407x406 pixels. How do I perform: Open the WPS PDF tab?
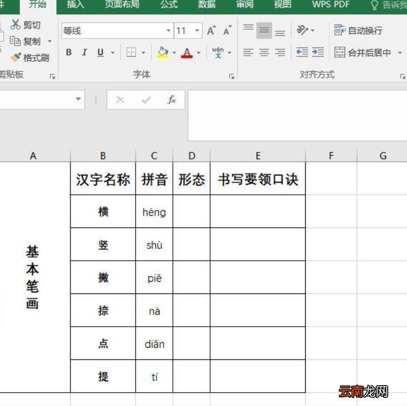pyautogui.click(x=331, y=5)
